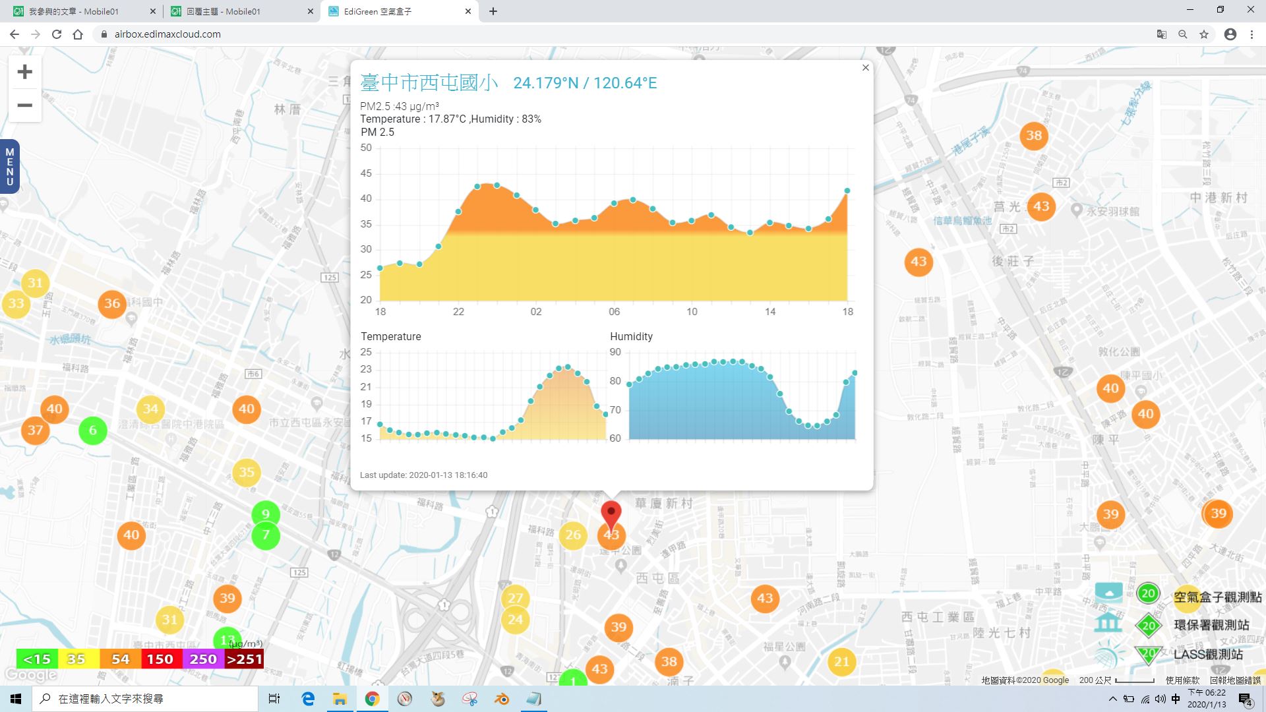This screenshot has width=1266, height=712.
Task: Click the Last update timestamp text
Action: pos(424,475)
